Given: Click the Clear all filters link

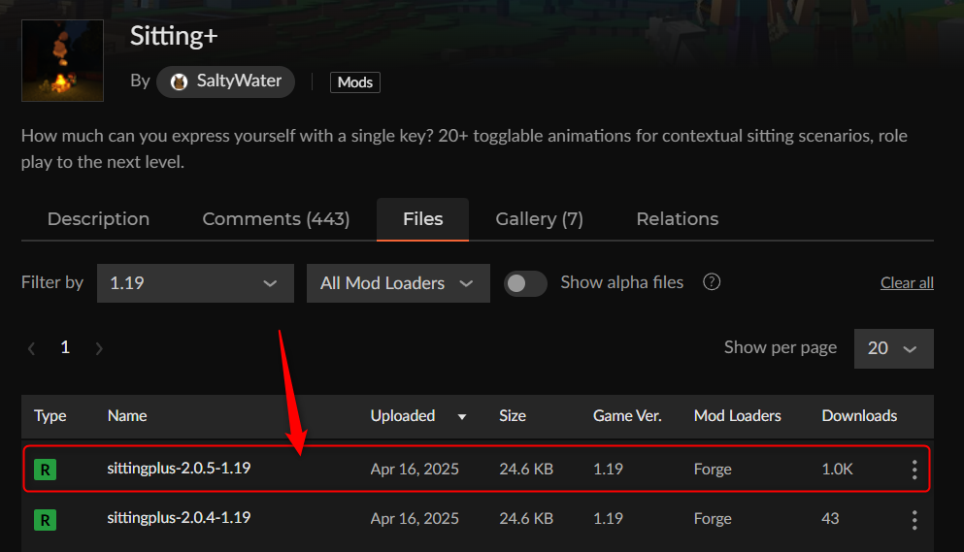Looking at the screenshot, I should 907,283.
